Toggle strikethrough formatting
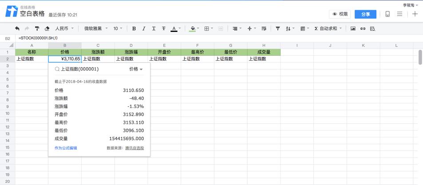 pos(164,28)
